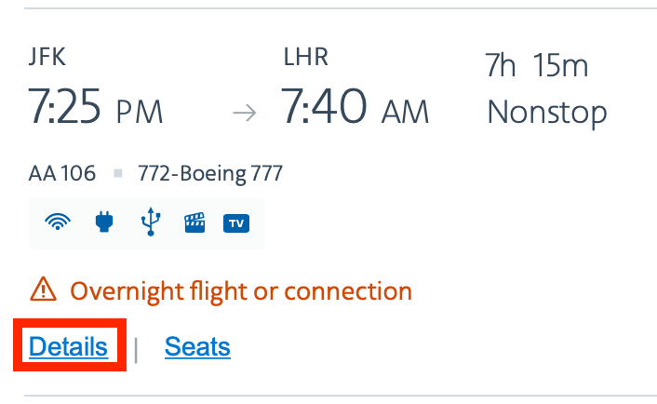Click the Wi-Fi amenity icon
657x404 pixels.
pos(60,223)
